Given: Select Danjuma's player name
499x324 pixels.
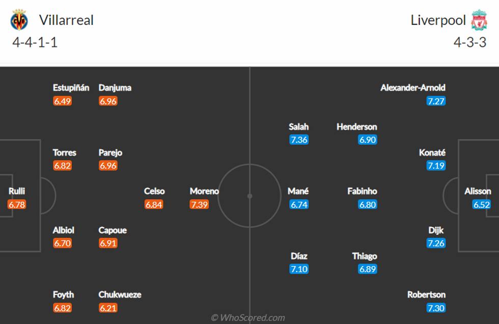Looking at the screenshot, I should (115, 88).
